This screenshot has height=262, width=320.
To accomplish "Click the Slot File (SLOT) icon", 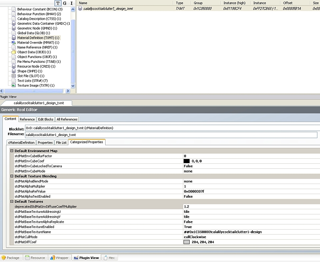I will (14, 76).
